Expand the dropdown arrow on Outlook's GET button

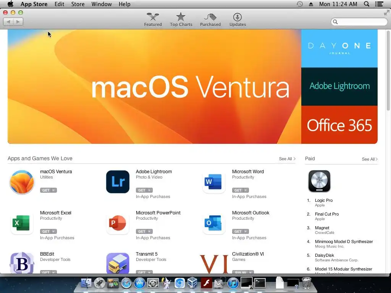tap(246, 232)
